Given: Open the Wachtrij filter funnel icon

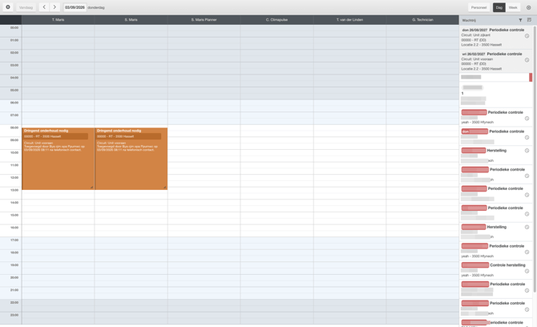Looking at the screenshot, I should pyautogui.click(x=520, y=20).
